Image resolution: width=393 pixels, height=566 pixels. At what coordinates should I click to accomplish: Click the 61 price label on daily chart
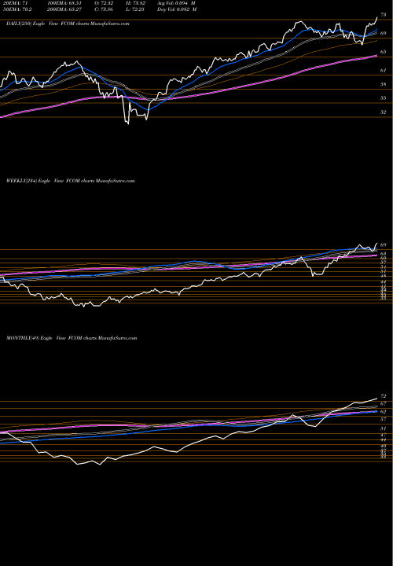(384, 71)
